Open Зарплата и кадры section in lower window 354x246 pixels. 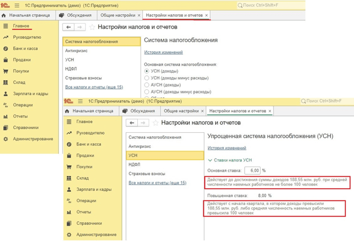tap(94, 189)
